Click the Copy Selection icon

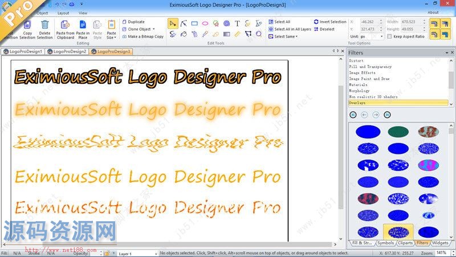click(27, 25)
